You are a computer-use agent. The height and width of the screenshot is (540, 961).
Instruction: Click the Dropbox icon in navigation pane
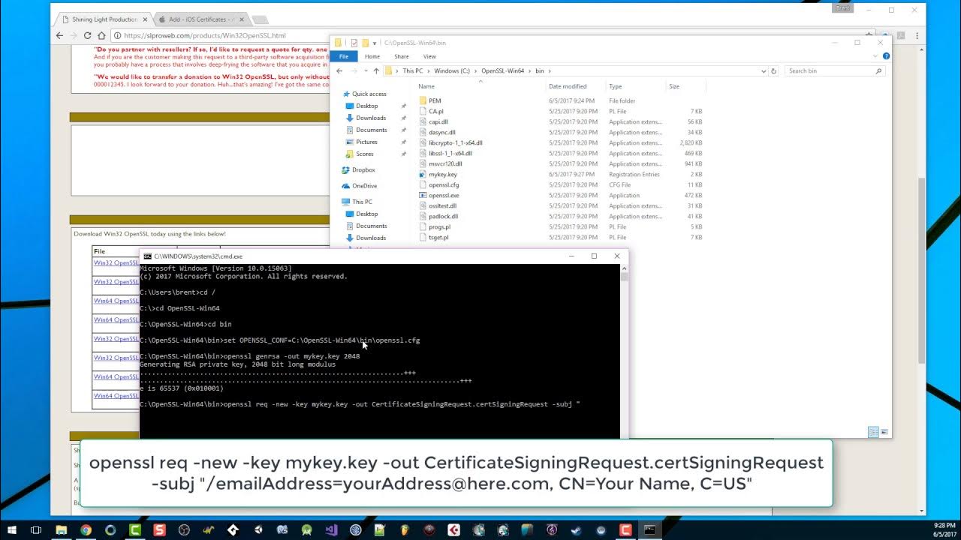(x=345, y=170)
